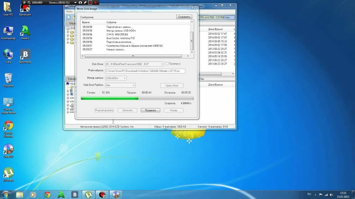Image resolution: width=355 pixels, height=199 pixels.
Task: Launch the µTorrent desktop shortcut
Action: pyautogui.click(x=8, y=175)
